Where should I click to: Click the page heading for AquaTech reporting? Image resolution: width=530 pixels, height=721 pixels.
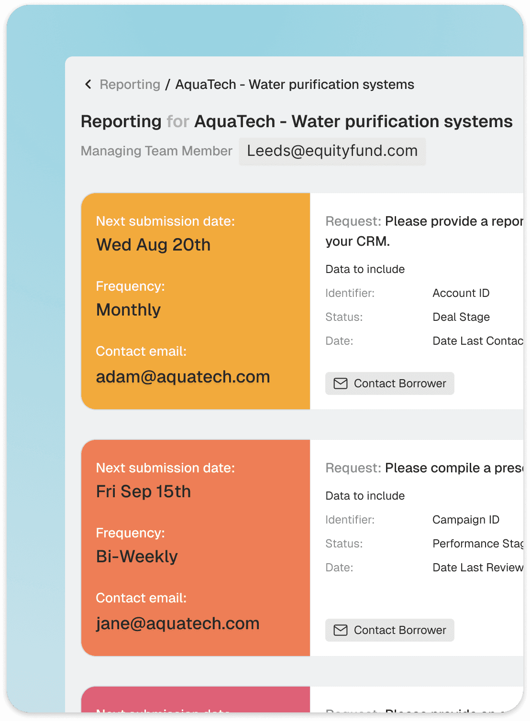[x=296, y=121]
